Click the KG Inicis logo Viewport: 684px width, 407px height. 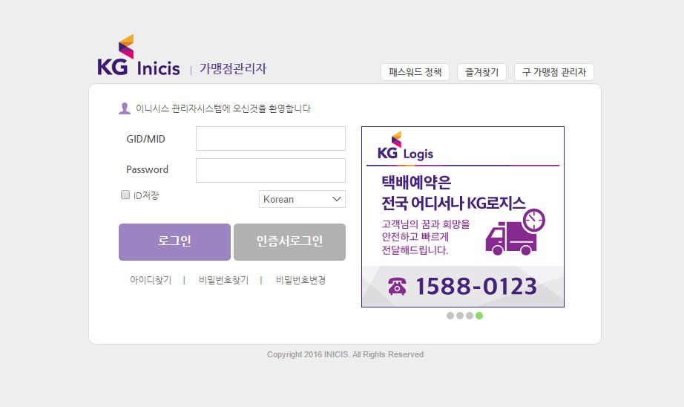point(139,55)
